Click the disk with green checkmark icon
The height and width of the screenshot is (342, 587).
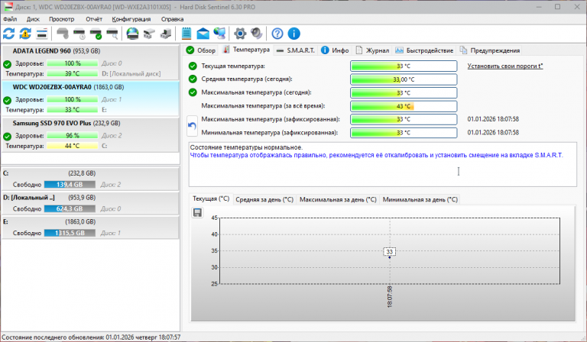point(96,34)
